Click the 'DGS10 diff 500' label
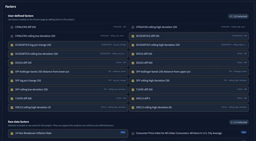 tap(144, 63)
